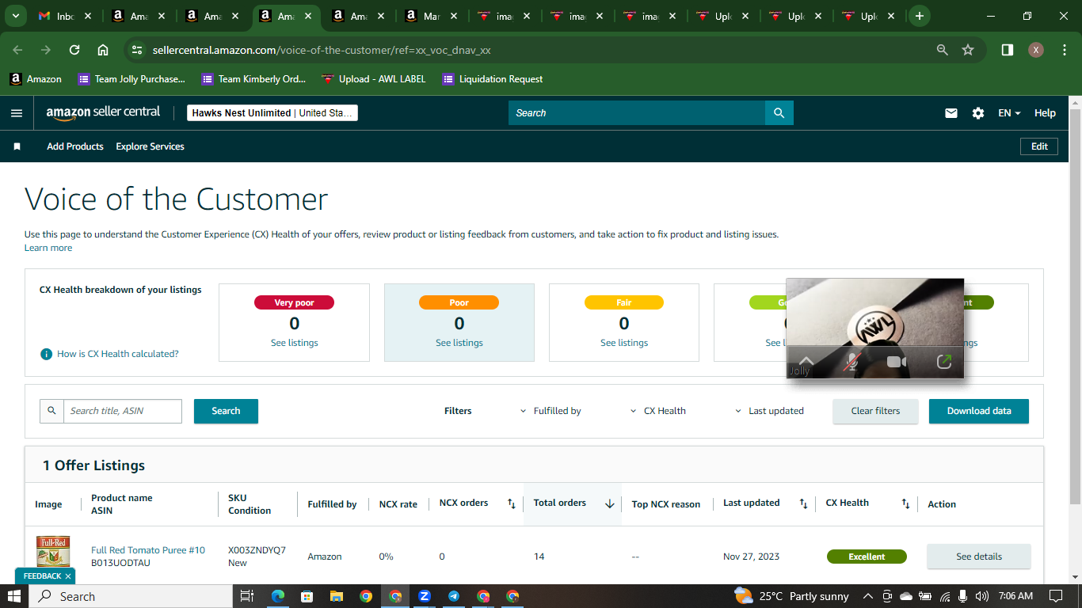
Task: Open the Chrome profile avatar
Action: coord(1036,50)
